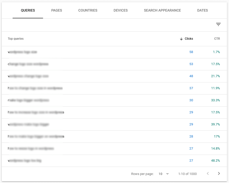Viewport: 229px width, 183px height.
Task: Go to next page of results
Action: (219, 174)
